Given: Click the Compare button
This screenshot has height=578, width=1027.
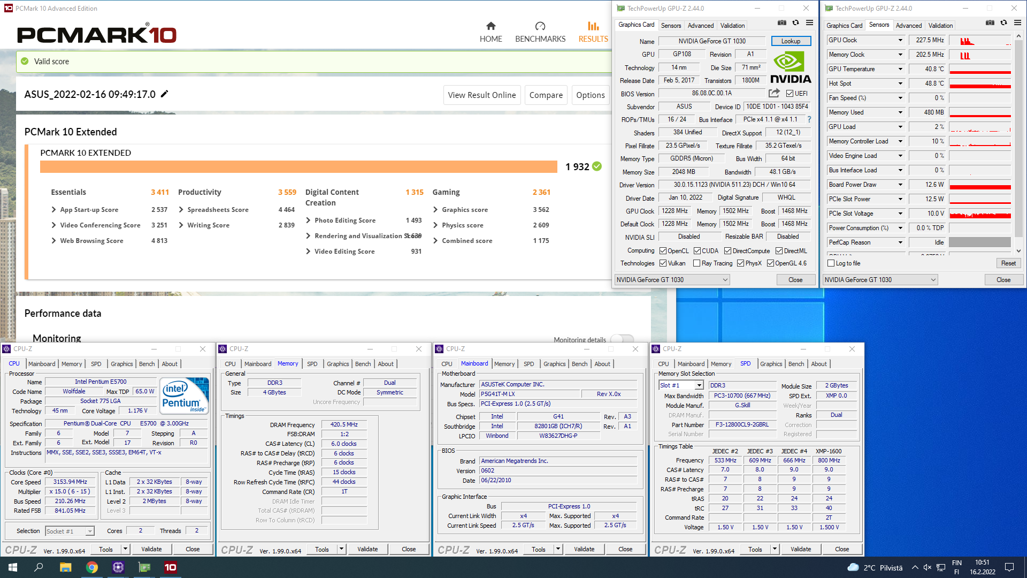Looking at the screenshot, I should tap(546, 95).
